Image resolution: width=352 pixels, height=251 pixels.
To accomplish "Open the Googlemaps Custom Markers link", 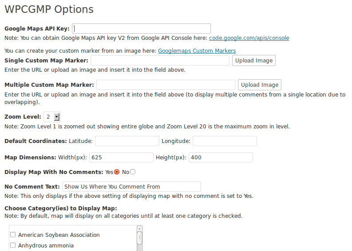I will click(x=197, y=51).
